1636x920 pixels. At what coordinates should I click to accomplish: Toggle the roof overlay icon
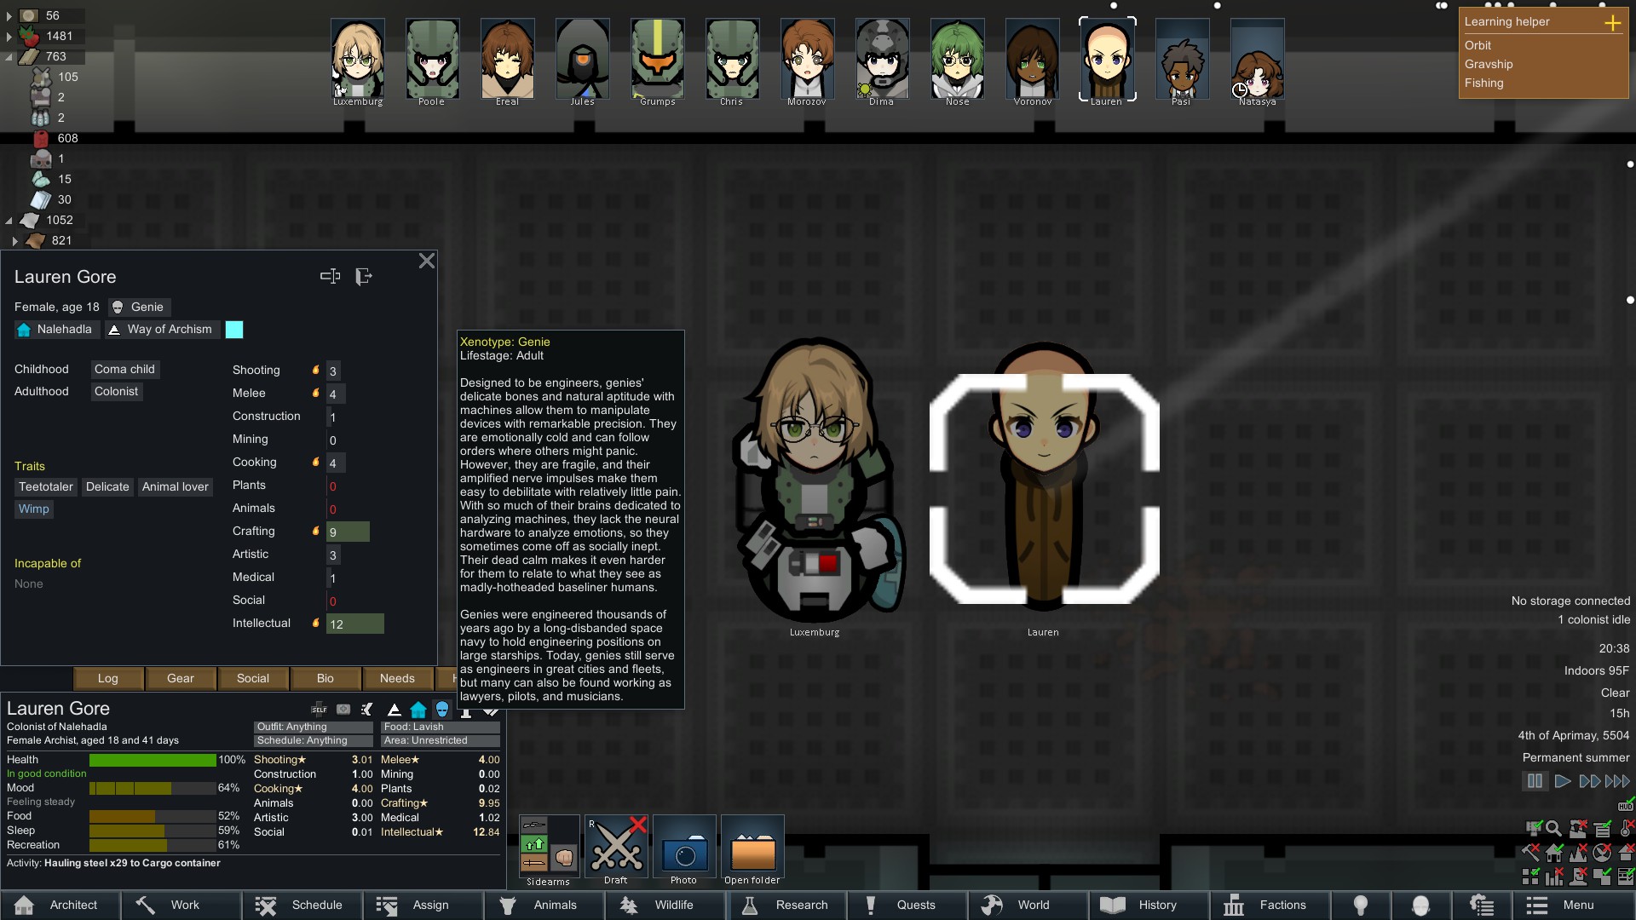pos(1625,853)
